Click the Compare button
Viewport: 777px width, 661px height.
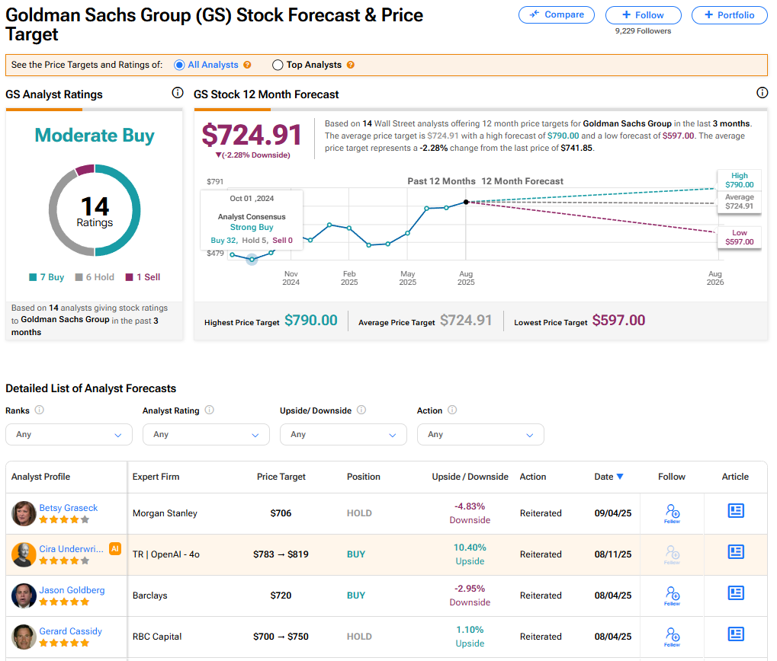557,14
